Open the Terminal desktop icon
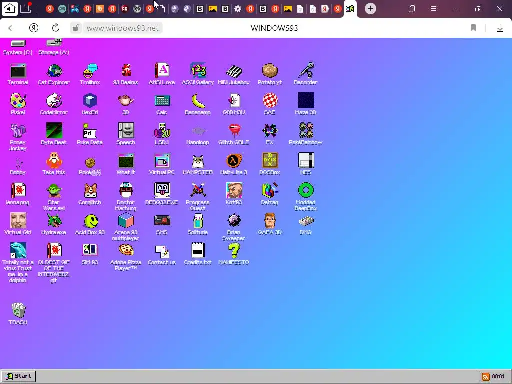512x384 pixels. 18,75
